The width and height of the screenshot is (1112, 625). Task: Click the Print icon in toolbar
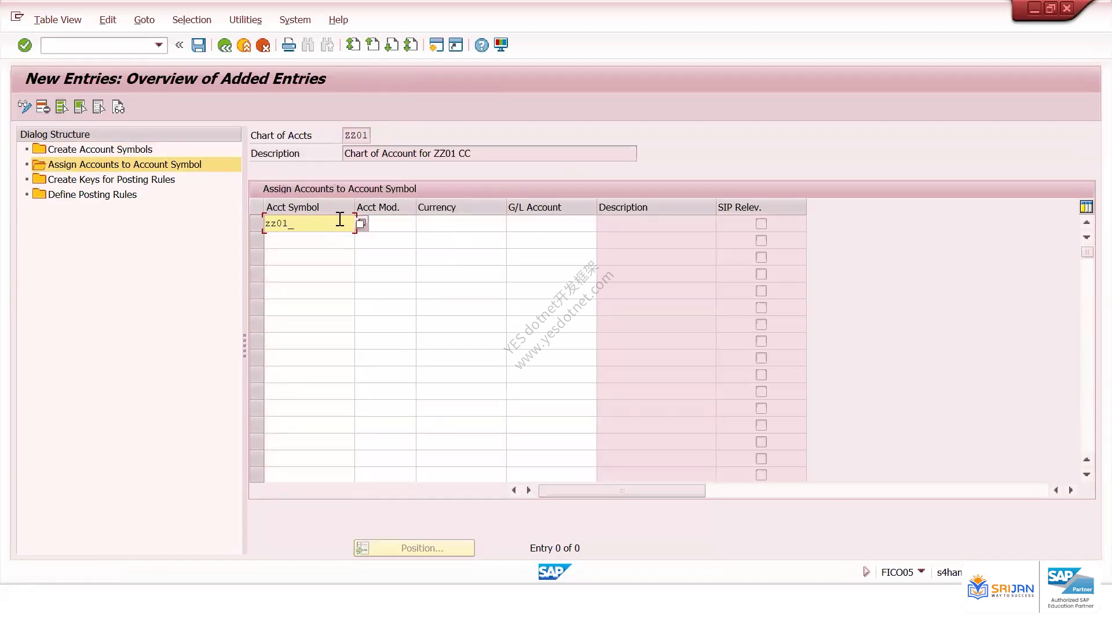coord(288,45)
